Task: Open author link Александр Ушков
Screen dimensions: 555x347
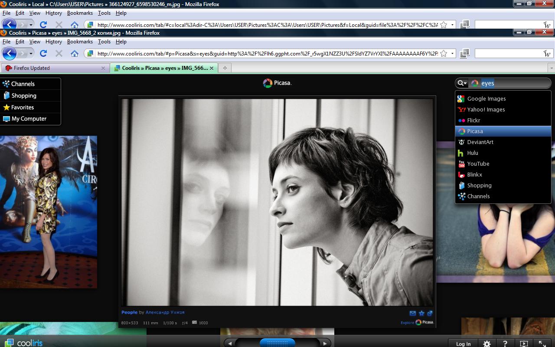Action: [x=165, y=312]
